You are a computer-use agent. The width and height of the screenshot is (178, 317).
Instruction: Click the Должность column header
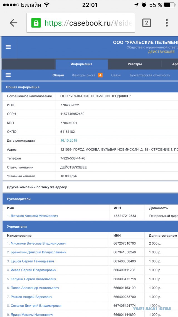coord(159,208)
